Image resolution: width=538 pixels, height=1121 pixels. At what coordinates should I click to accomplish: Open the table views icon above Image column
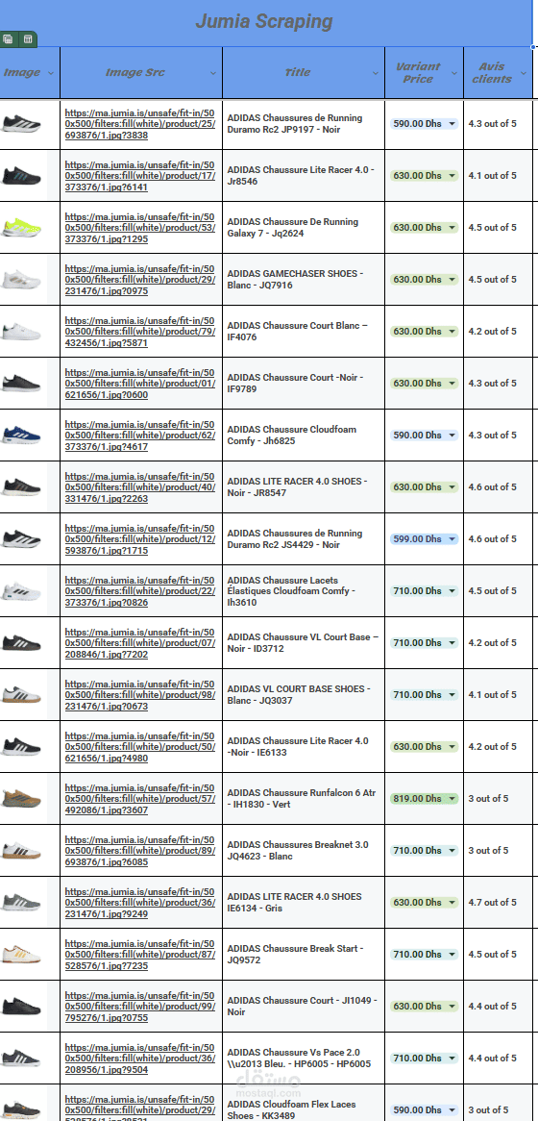(x=8, y=39)
